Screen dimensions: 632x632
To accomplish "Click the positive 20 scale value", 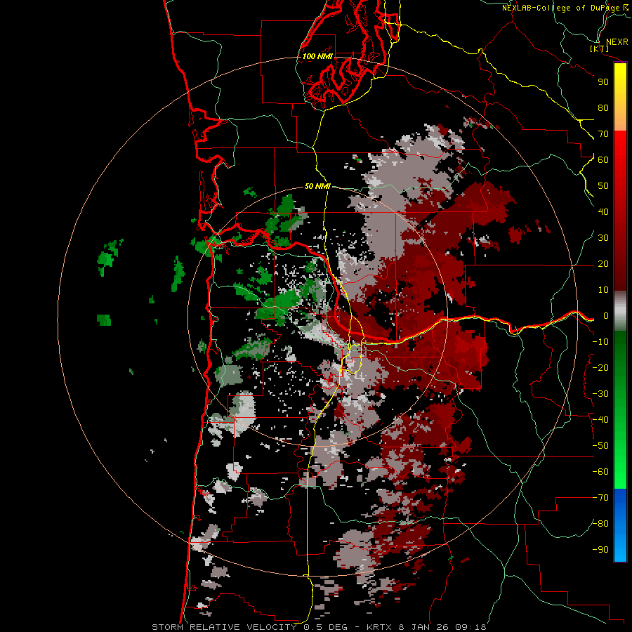I will point(603,264).
